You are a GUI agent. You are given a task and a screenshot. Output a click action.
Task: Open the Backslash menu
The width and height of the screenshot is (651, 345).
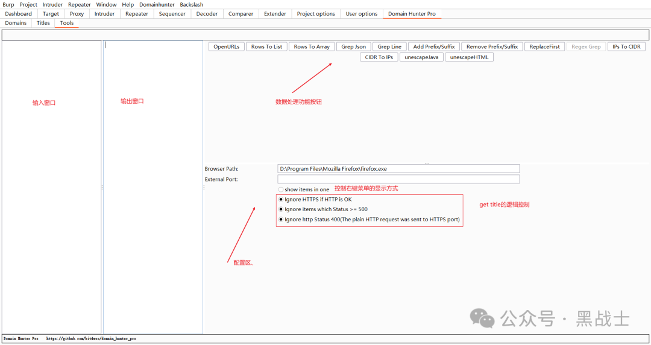pyautogui.click(x=192, y=5)
